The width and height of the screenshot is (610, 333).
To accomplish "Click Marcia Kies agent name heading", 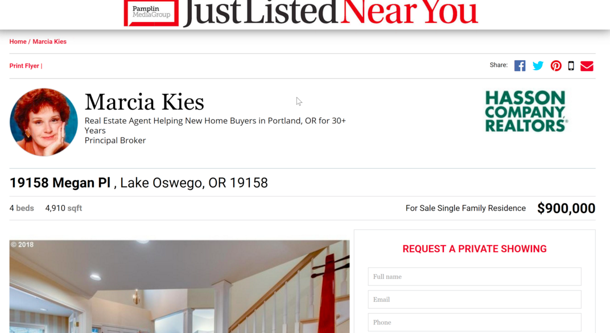I will point(145,102).
